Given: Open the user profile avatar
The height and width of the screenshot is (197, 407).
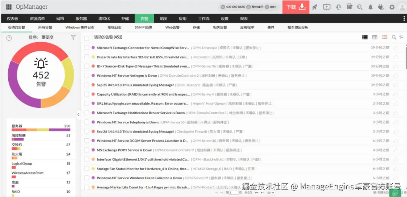Looking at the screenshot, I should [x=402, y=7].
